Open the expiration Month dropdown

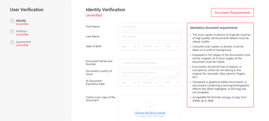150,83
